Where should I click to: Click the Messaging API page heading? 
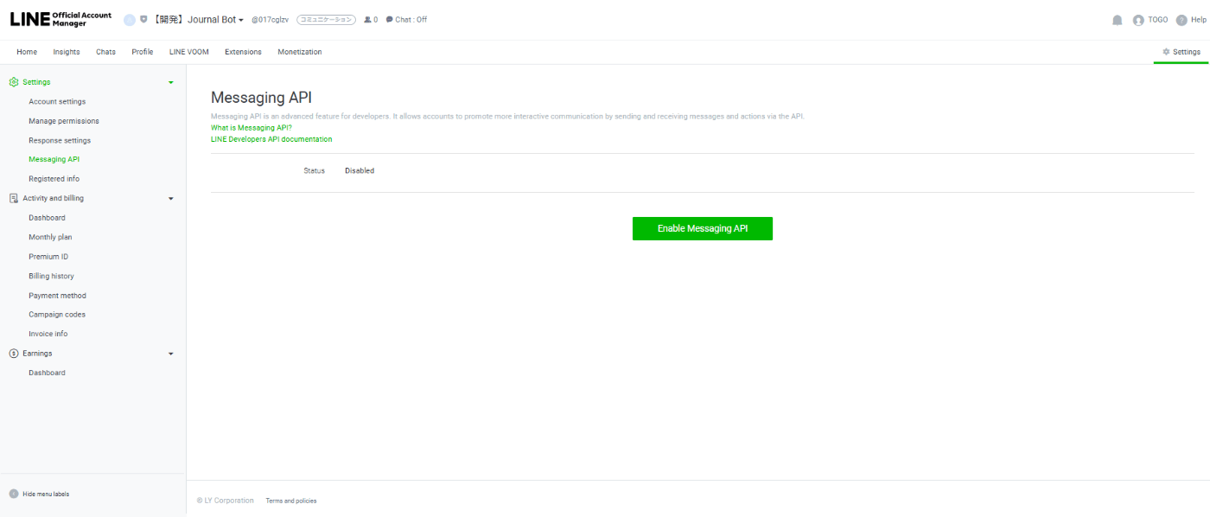click(261, 98)
